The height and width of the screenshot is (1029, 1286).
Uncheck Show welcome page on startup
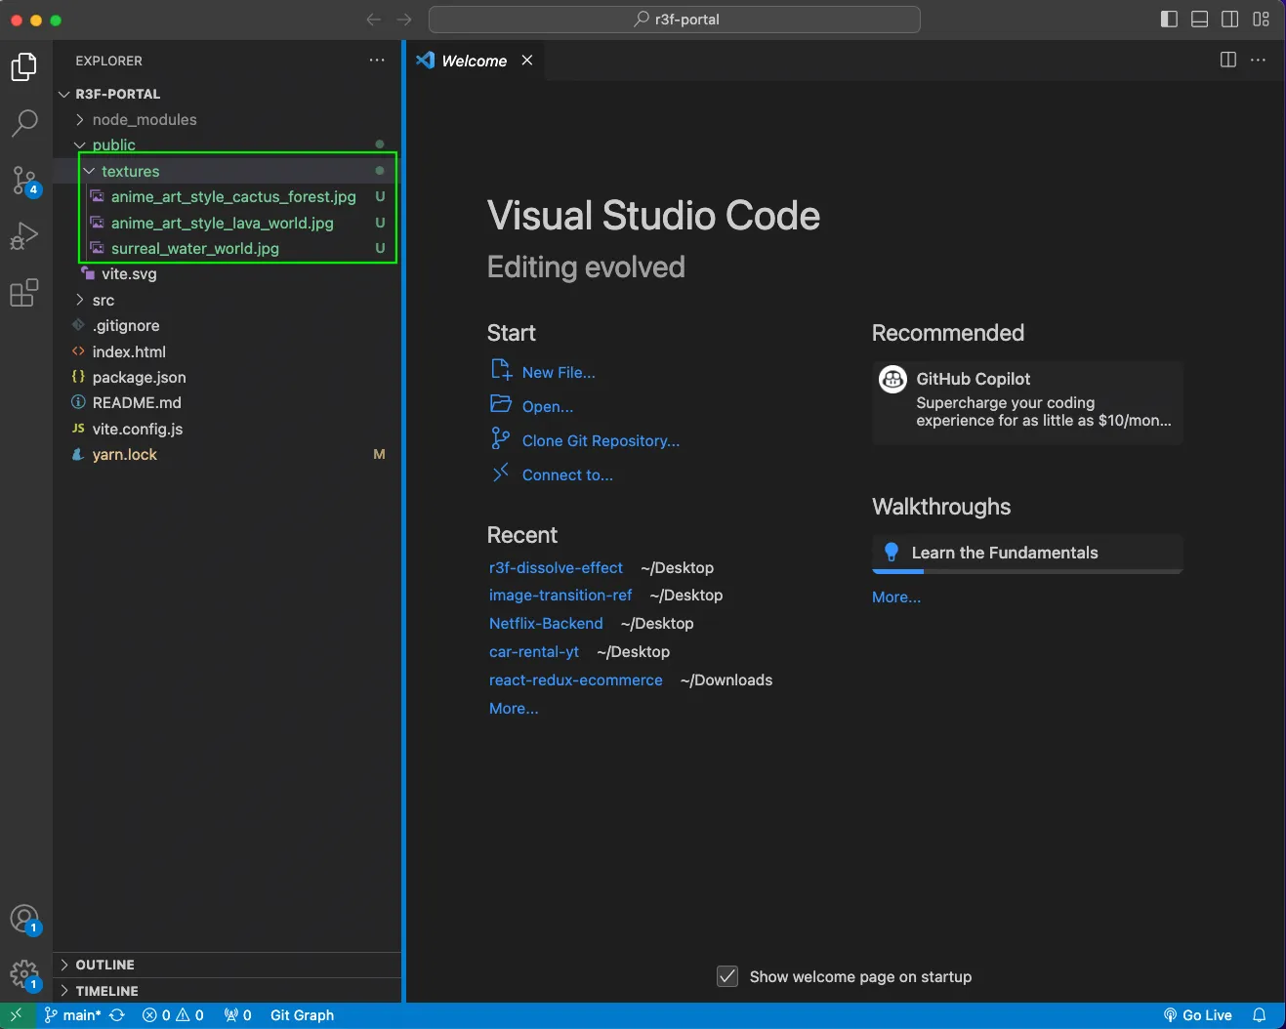pyautogui.click(x=727, y=976)
